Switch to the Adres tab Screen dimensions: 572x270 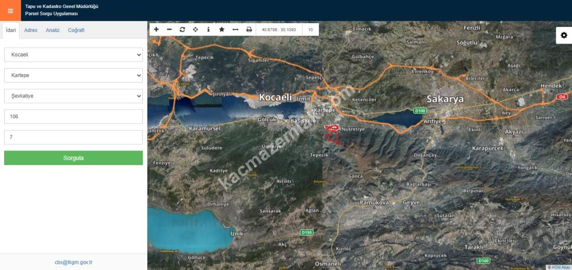pos(31,30)
